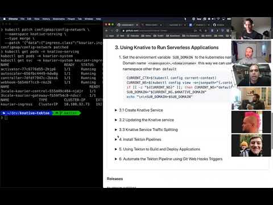Select the participant with pink mohawk

point(251,122)
